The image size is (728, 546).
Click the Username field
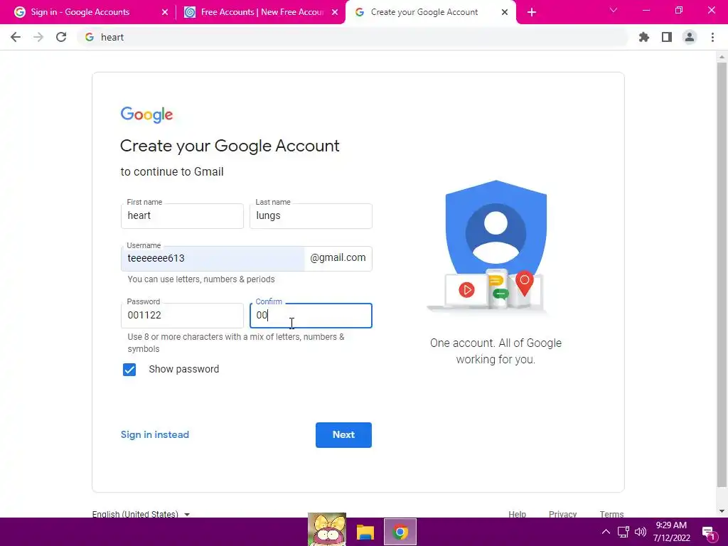point(213,259)
